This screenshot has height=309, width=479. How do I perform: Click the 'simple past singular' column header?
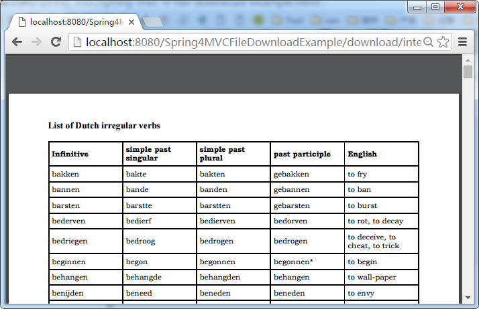[x=160, y=154]
